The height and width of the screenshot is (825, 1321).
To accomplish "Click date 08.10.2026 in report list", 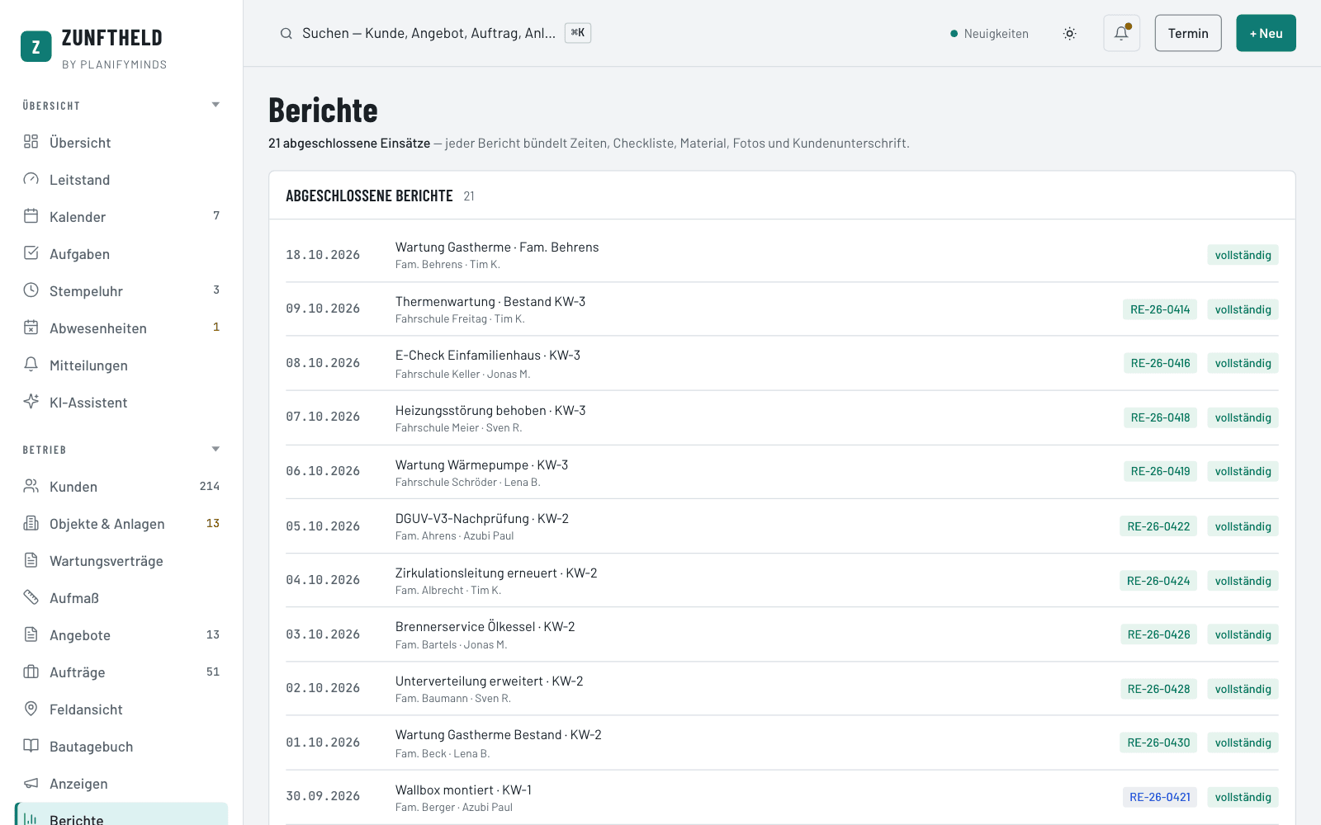I will pos(323,363).
